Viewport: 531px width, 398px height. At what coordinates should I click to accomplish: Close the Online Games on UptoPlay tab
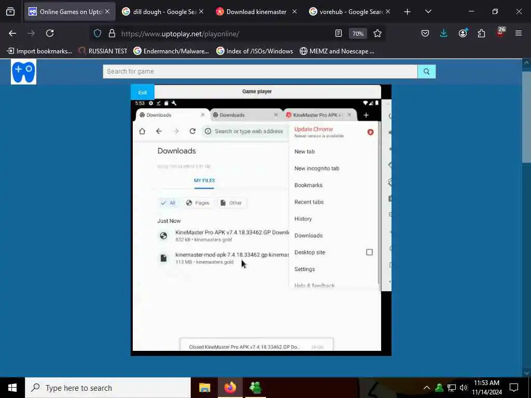(x=107, y=12)
